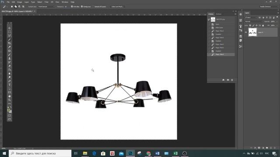This screenshot has height=157, width=280.
Task: Select the Move tool
Action: (x=10, y=28)
